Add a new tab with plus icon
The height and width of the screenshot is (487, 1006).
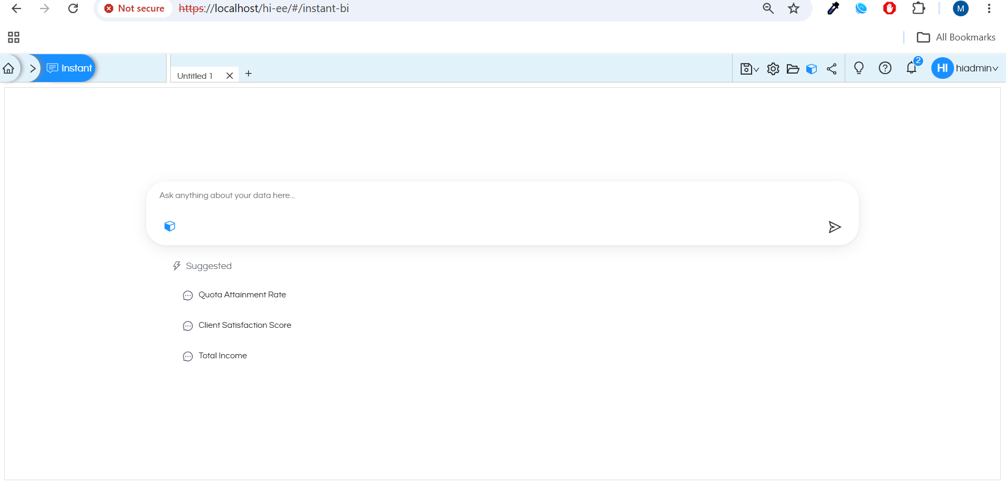(249, 74)
